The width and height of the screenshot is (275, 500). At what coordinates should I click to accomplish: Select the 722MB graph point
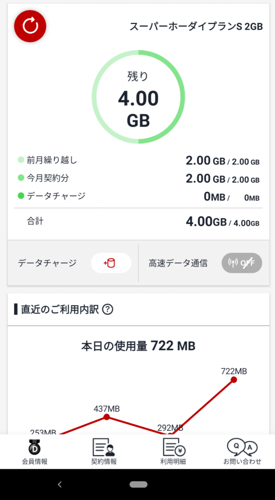click(x=234, y=379)
